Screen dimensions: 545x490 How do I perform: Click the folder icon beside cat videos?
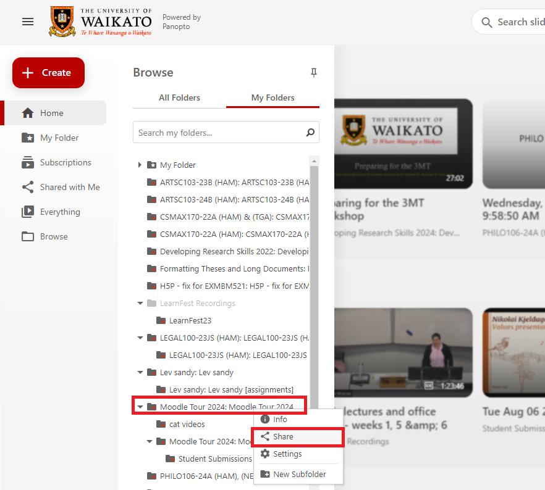click(x=161, y=424)
